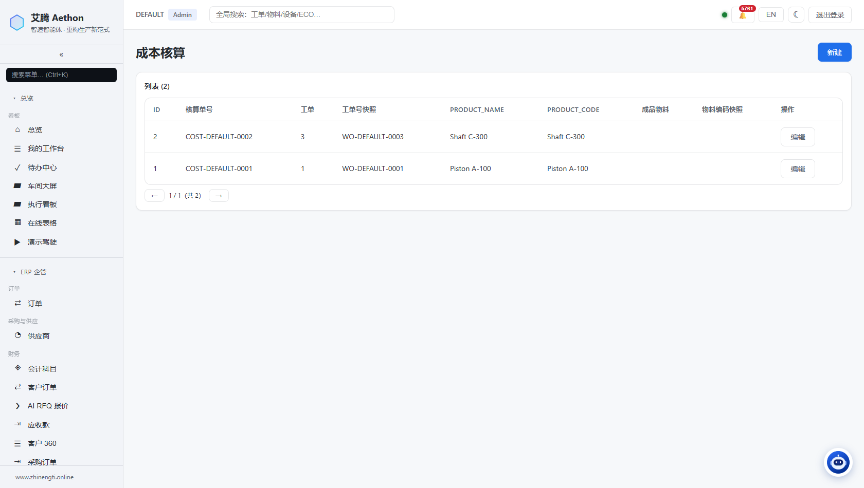Go to next page arrow
Viewport: 864px width, 488px height.
coord(219,196)
